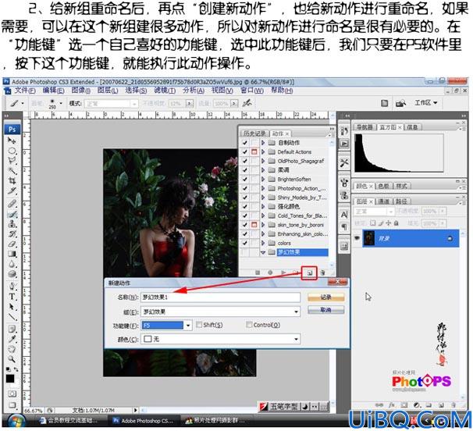Expand the 强化颜色 action set
Viewport: 473px width, 431px height.
pos(263,206)
